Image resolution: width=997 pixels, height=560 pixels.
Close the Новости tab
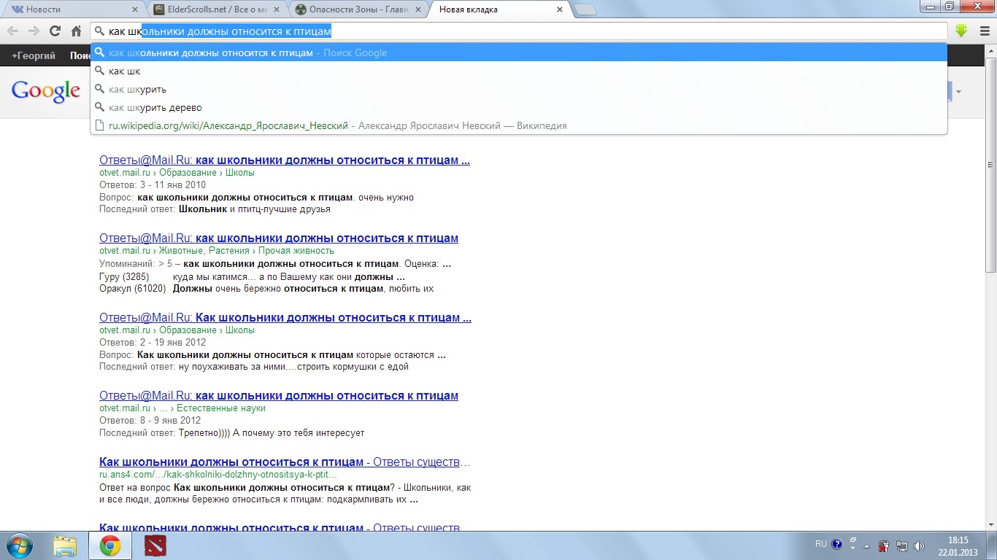coord(134,9)
